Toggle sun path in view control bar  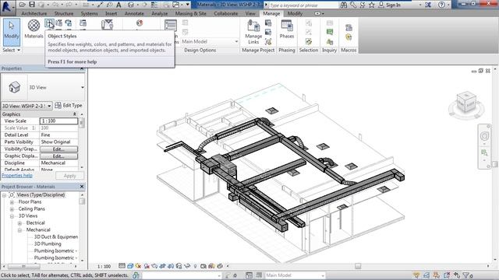(139, 266)
